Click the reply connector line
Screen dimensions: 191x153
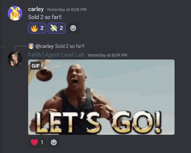(x=20, y=47)
